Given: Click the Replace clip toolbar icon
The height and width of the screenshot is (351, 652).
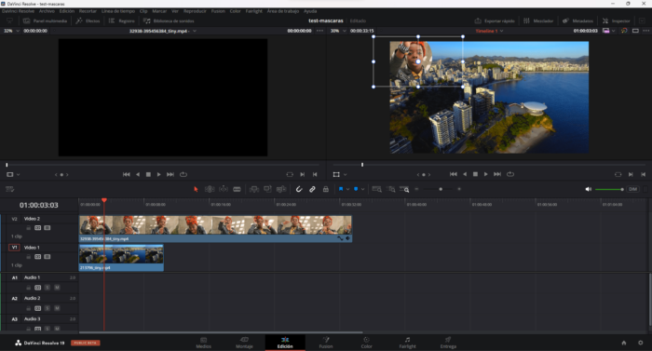Looking at the screenshot, I should (x=281, y=189).
